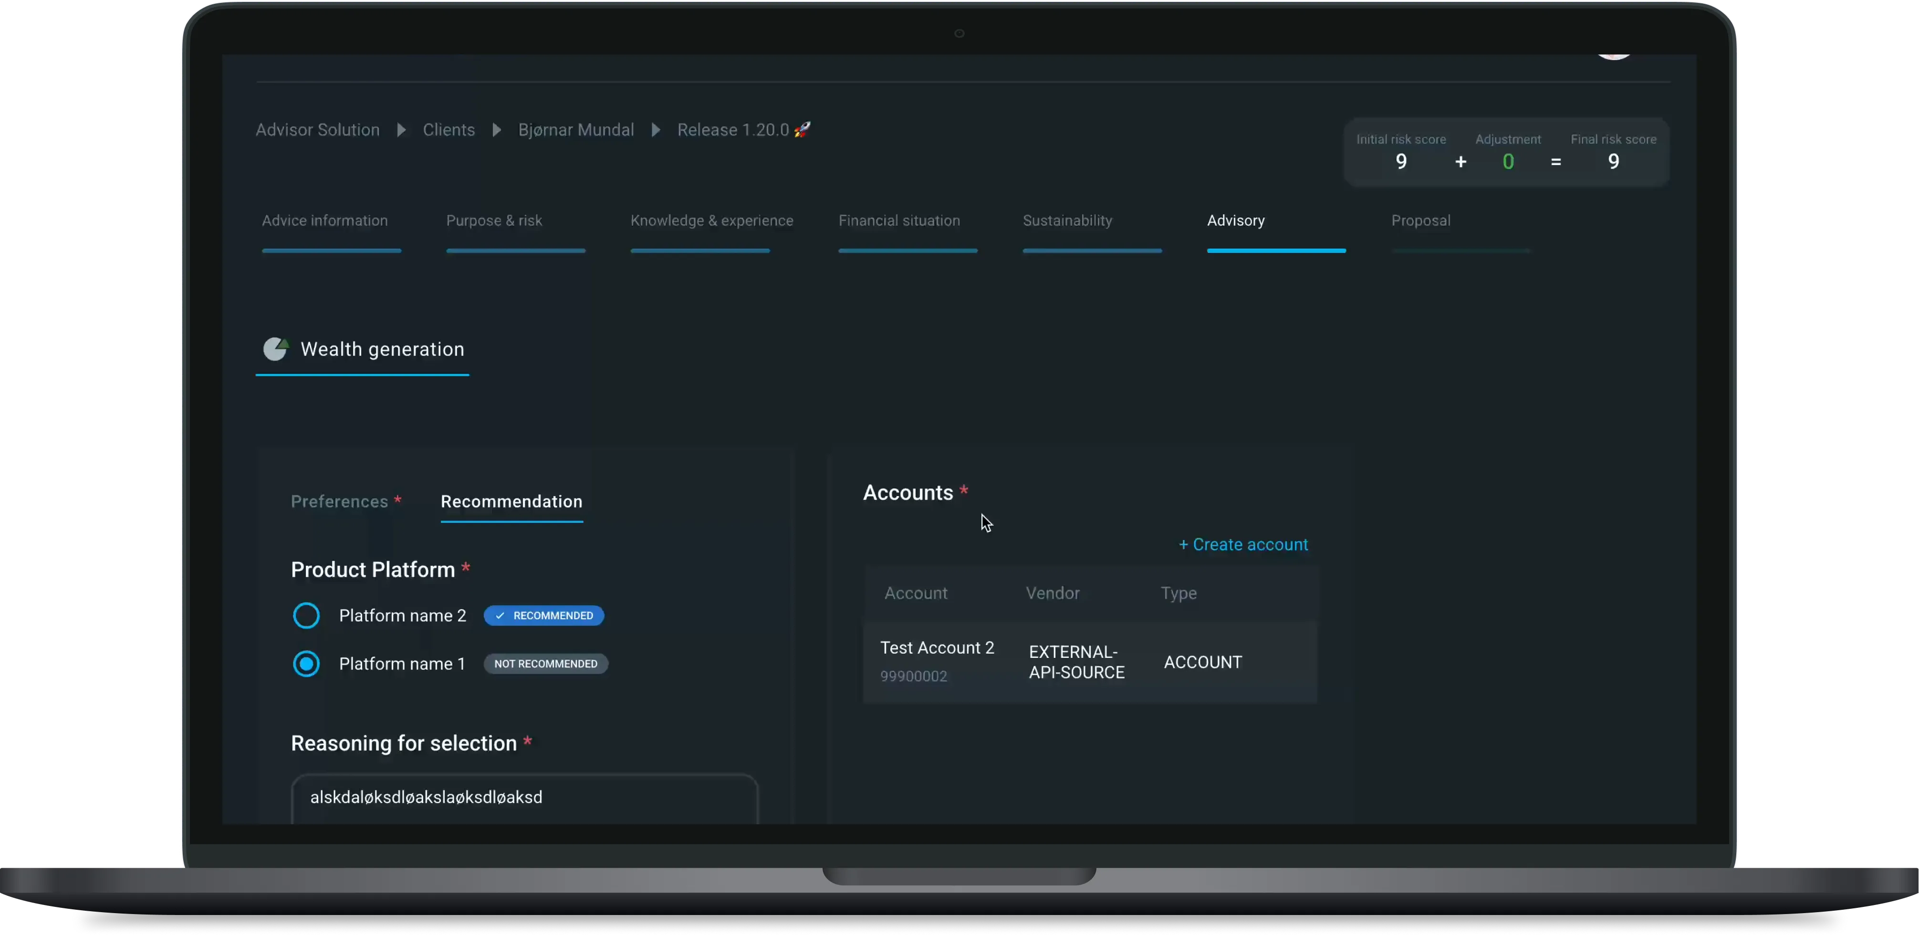The height and width of the screenshot is (936, 1919).
Task: Click the breadcrumb arrow after Bjørnar Mundal
Action: click(656, 130)
